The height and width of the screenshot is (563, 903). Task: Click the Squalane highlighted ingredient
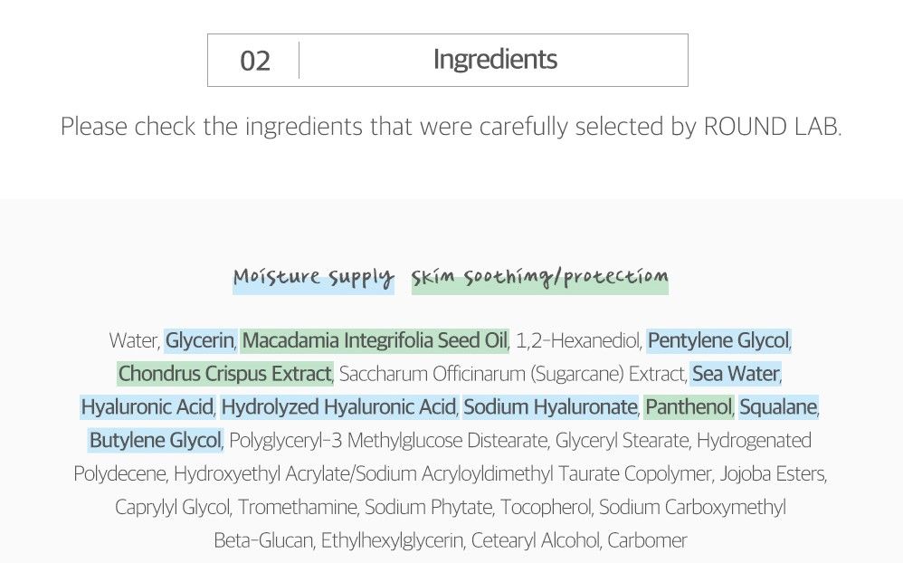pyautogui.click(x=778, y=406)
